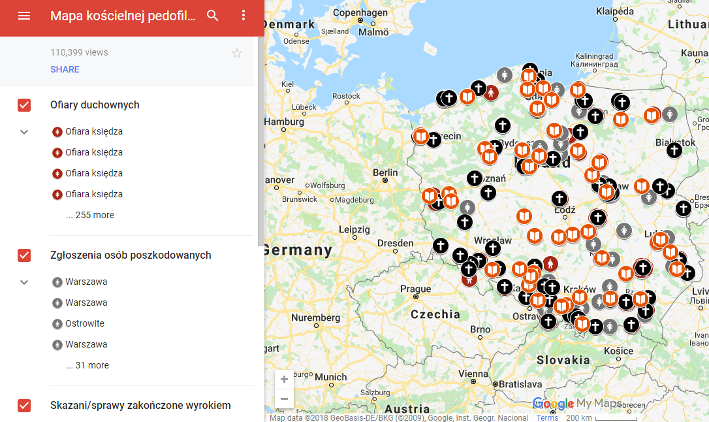Click the black cross marker near Dresden border

point(441,246)
